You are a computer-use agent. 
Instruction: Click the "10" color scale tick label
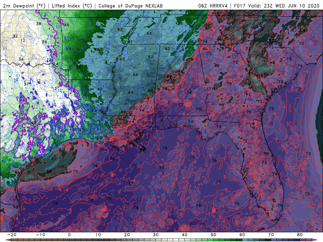(x=98, y=235)
